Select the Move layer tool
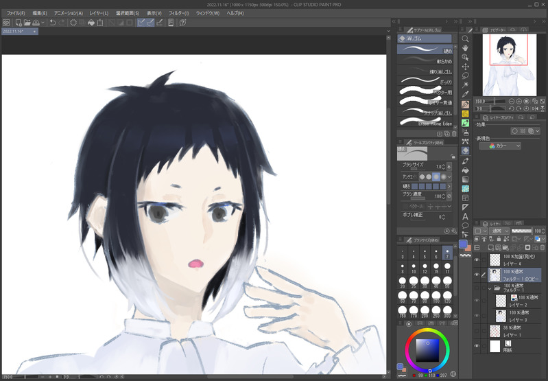The image size is (548, 381). 465,67
